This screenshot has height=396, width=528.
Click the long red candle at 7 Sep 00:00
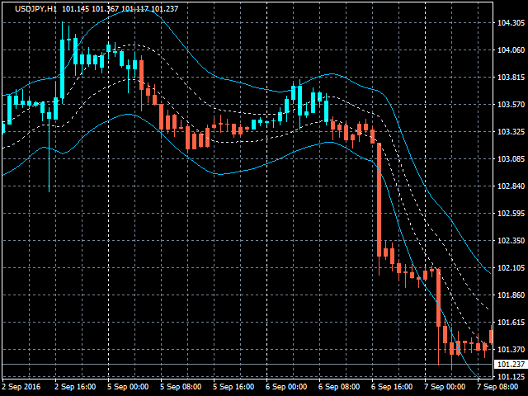(439, 297)
